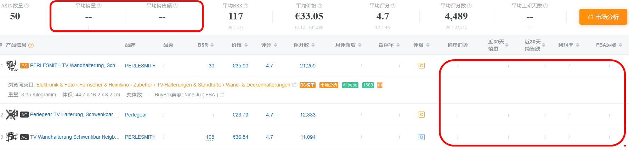Click the external link icon after Wand- & Deckenhalterungen
Viewport: 629px width, 150px height.
tap(294, 85)
